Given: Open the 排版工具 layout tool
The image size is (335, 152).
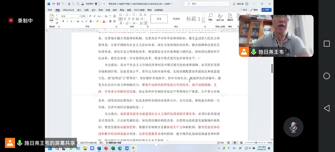Looking at the screenshot, I should coord(220,18).
